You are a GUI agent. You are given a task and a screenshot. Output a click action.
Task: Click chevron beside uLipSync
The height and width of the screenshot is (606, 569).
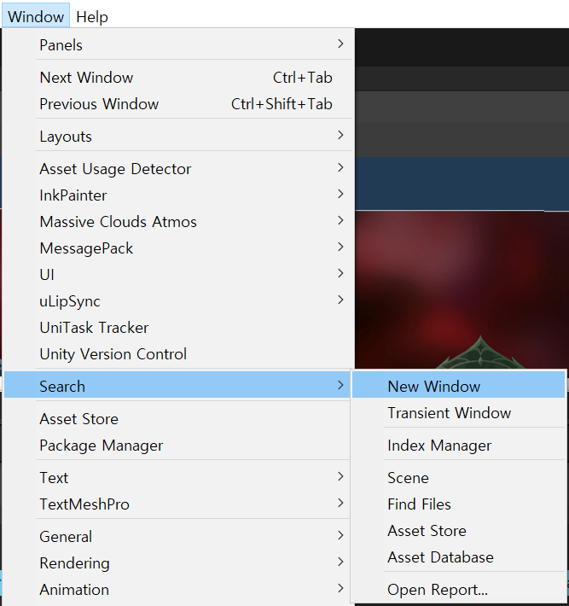[x=340, y=300]
